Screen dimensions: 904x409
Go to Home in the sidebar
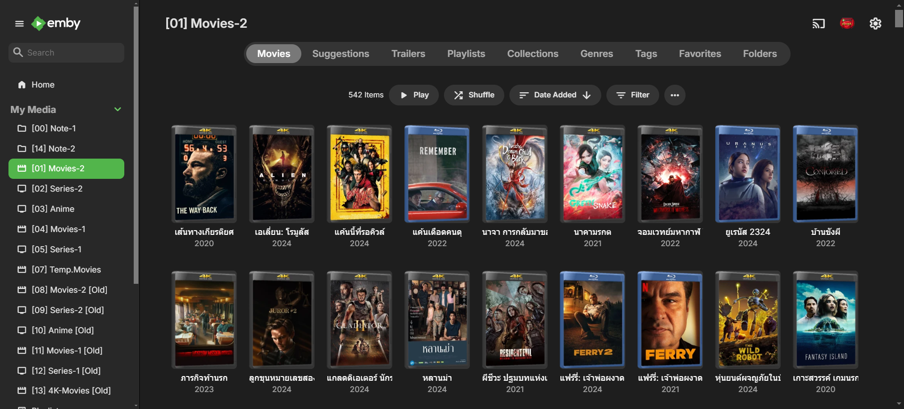(66, 85)
